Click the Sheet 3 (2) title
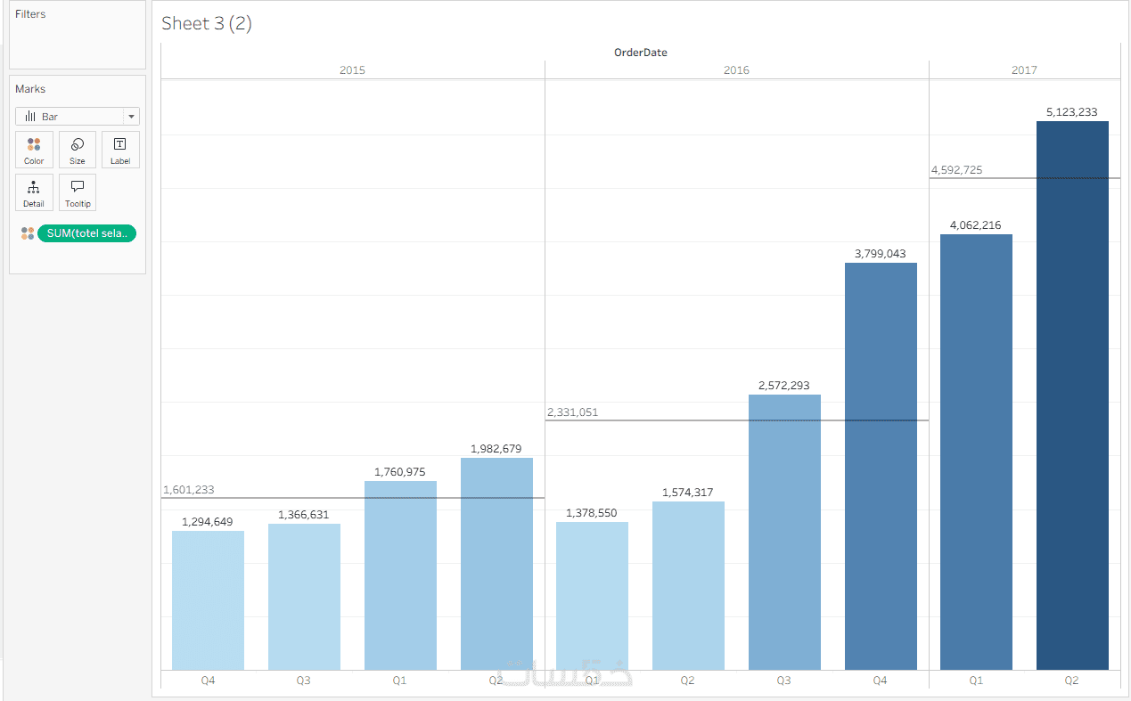 [207, 24]
